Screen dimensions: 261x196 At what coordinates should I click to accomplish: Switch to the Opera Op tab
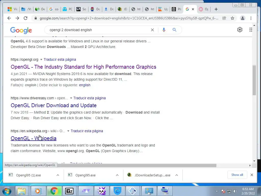tap(204, 9)
